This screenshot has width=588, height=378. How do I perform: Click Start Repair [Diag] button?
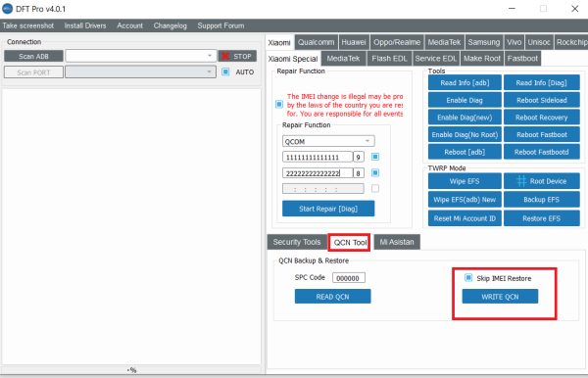click(328, 209)
